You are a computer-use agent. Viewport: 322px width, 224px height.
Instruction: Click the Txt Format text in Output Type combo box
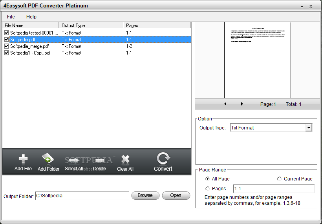[243, 128]
